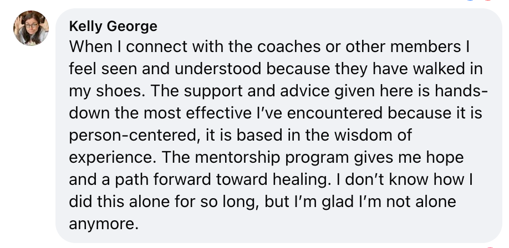Click the word 'experience.' in the comment
Viewport: 509px width, 248px height.
click(x=113, y=157)
